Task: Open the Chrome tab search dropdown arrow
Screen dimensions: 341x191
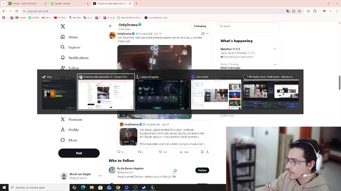Action: 3,3
